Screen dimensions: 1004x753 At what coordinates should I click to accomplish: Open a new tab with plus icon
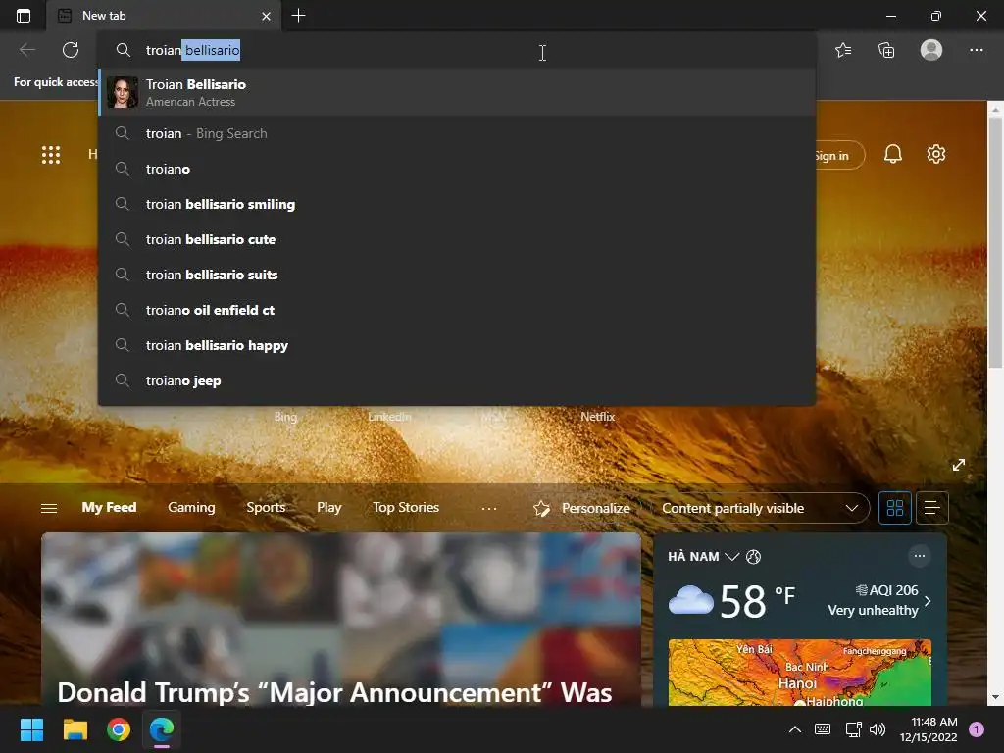pyautogui.click(x=298, y=16)
